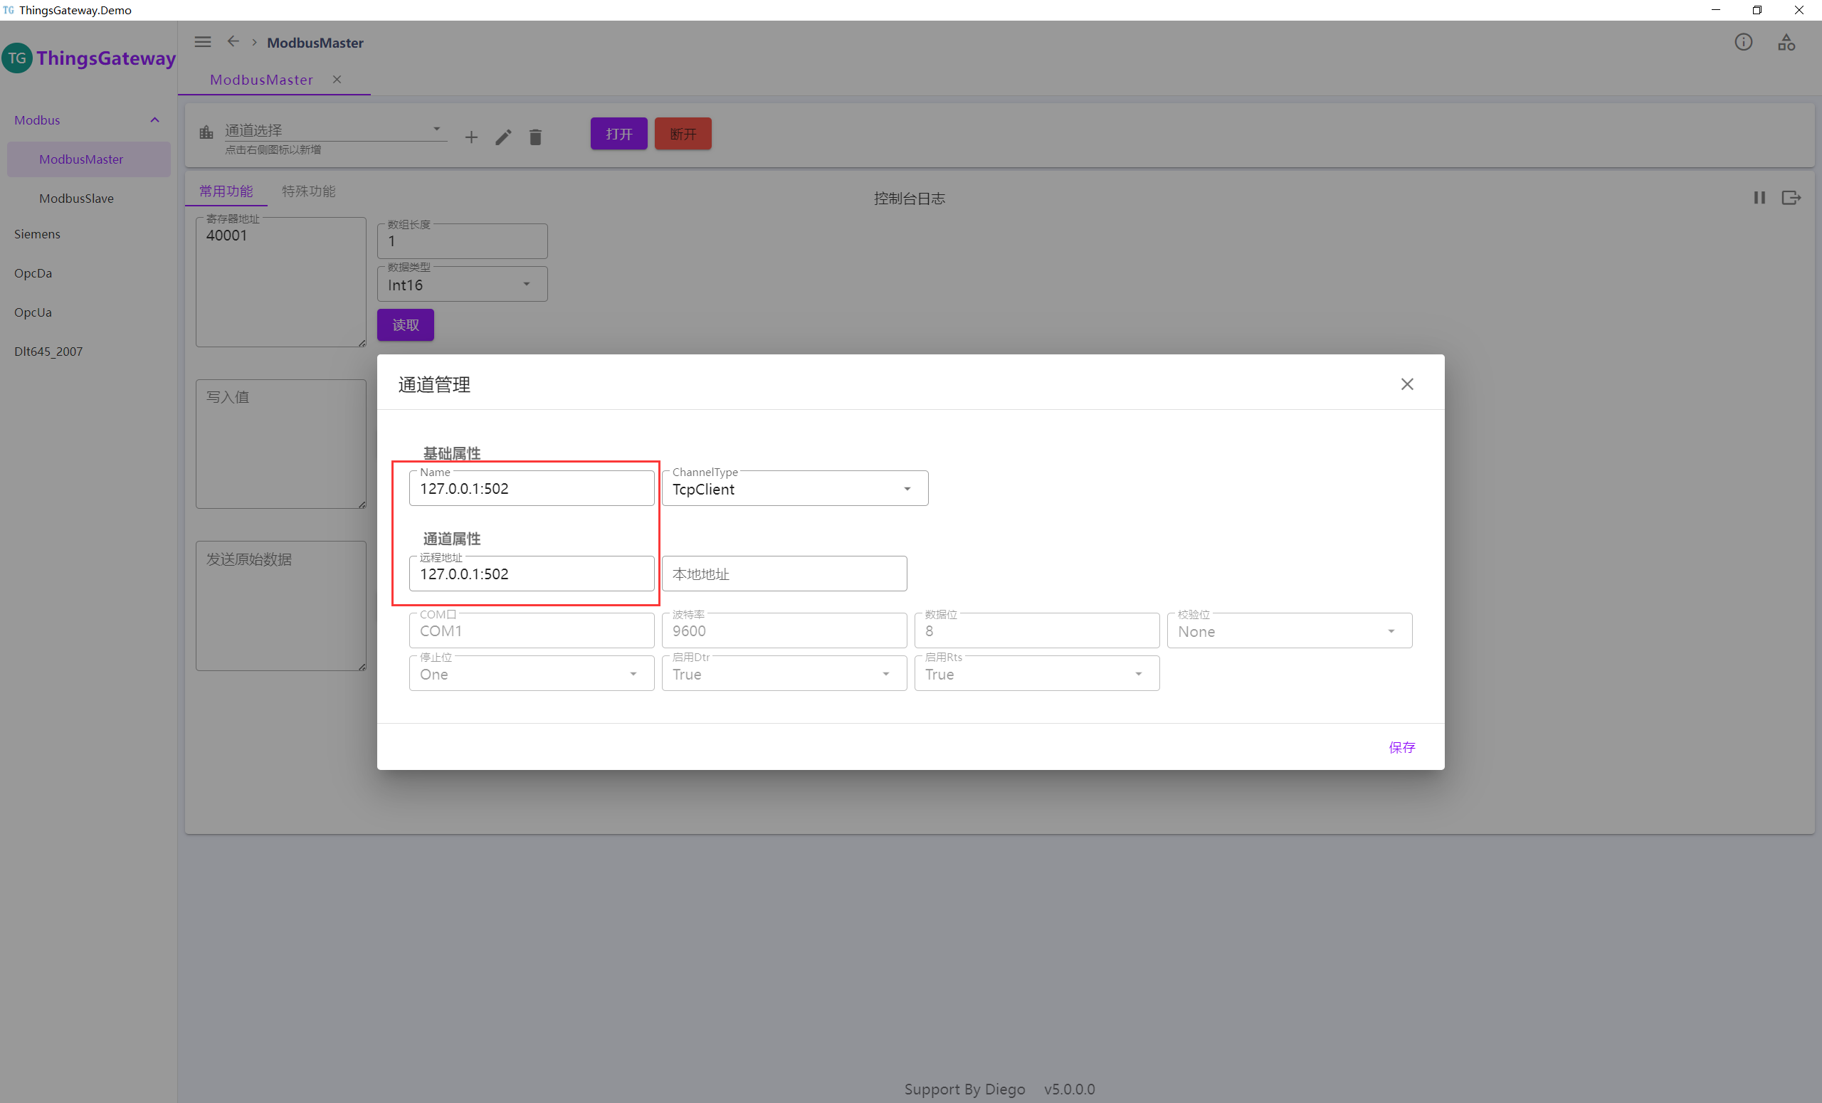Close the 通道管理 dialog with X icon
The image size is (1822, 1103).
[1406, 384]
